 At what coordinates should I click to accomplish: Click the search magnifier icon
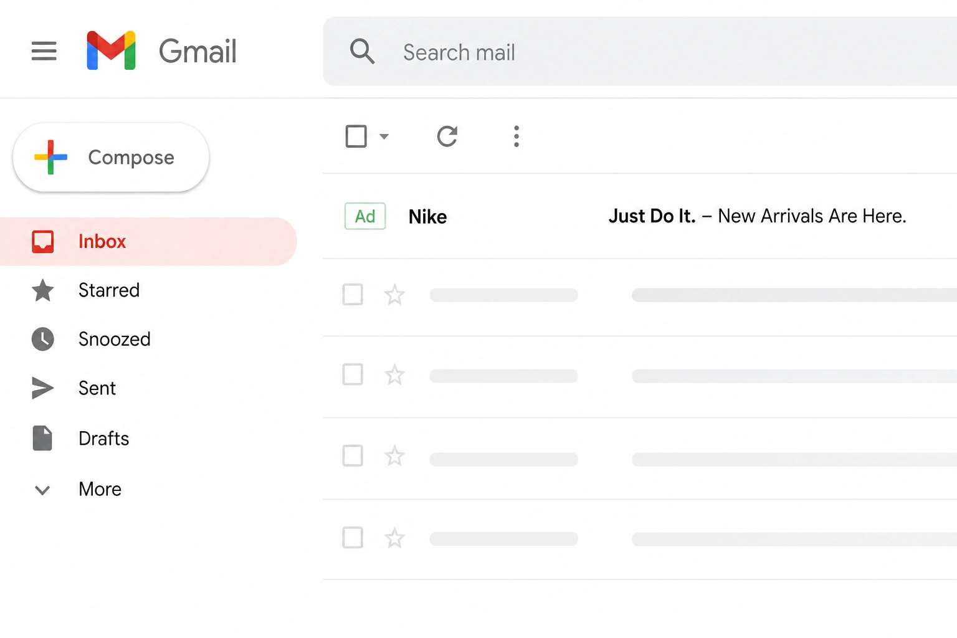tap(362, 52)
